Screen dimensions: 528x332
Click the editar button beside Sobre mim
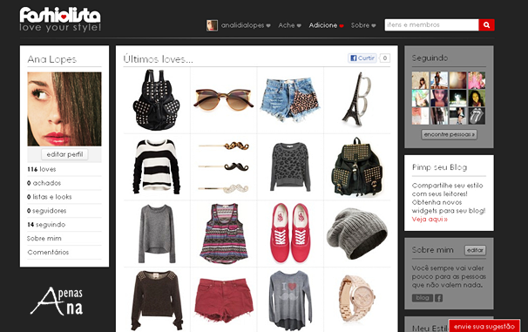point(475,250)
